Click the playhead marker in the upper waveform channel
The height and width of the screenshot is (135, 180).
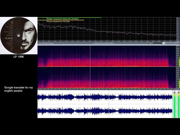[x=109, y=97]
